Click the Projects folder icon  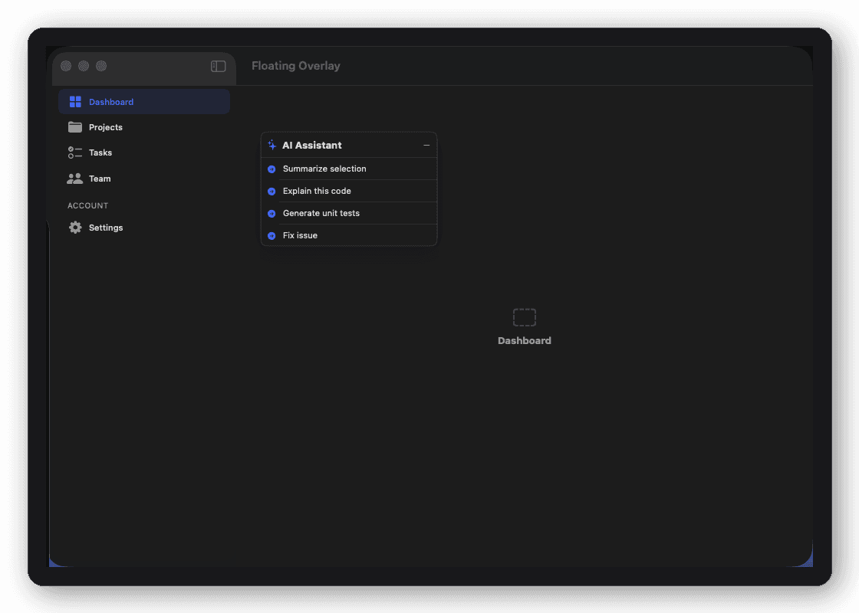click(75, 127)
